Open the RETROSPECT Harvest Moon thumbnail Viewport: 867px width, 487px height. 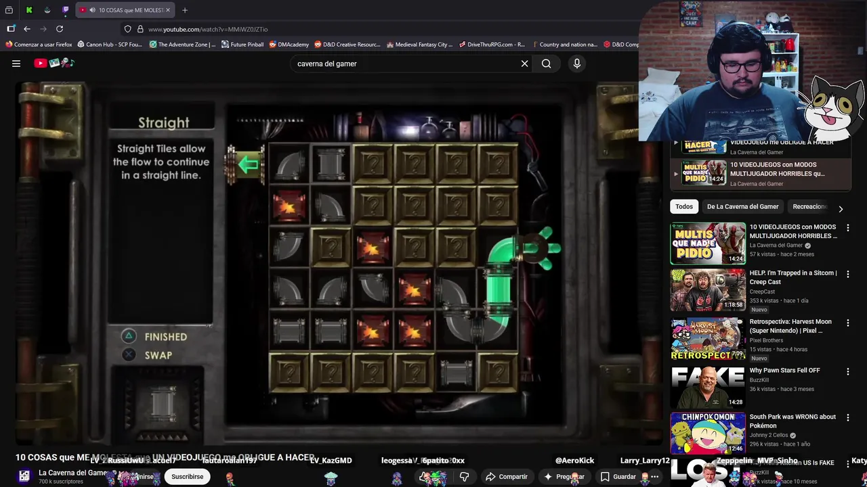tap(708, 339)
